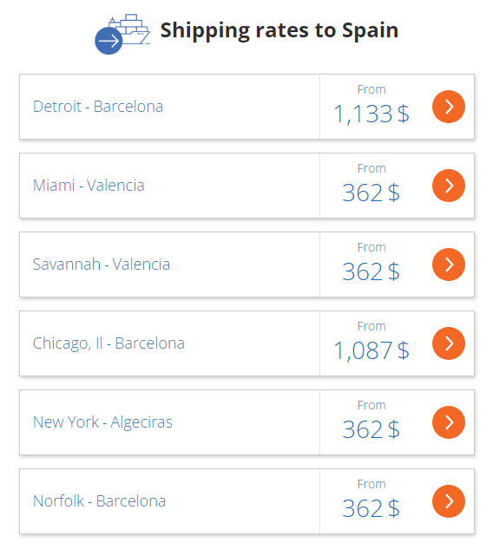Click the Shipping rates to Spain heading
The image size is (493, 549).
(x=279, y=31)
